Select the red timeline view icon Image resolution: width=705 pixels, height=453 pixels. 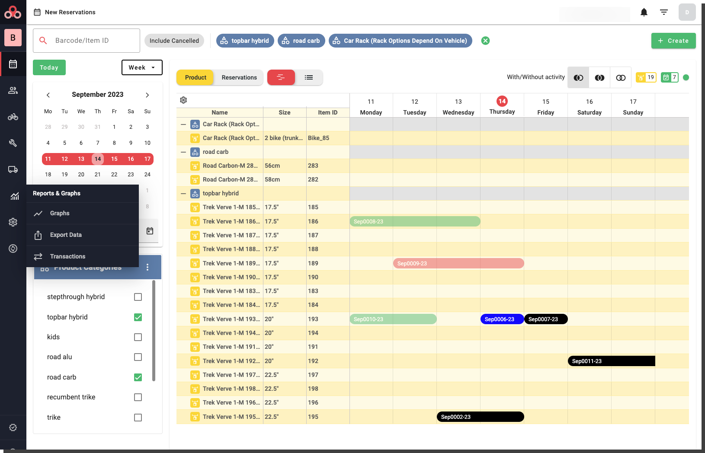coord(281,77)
